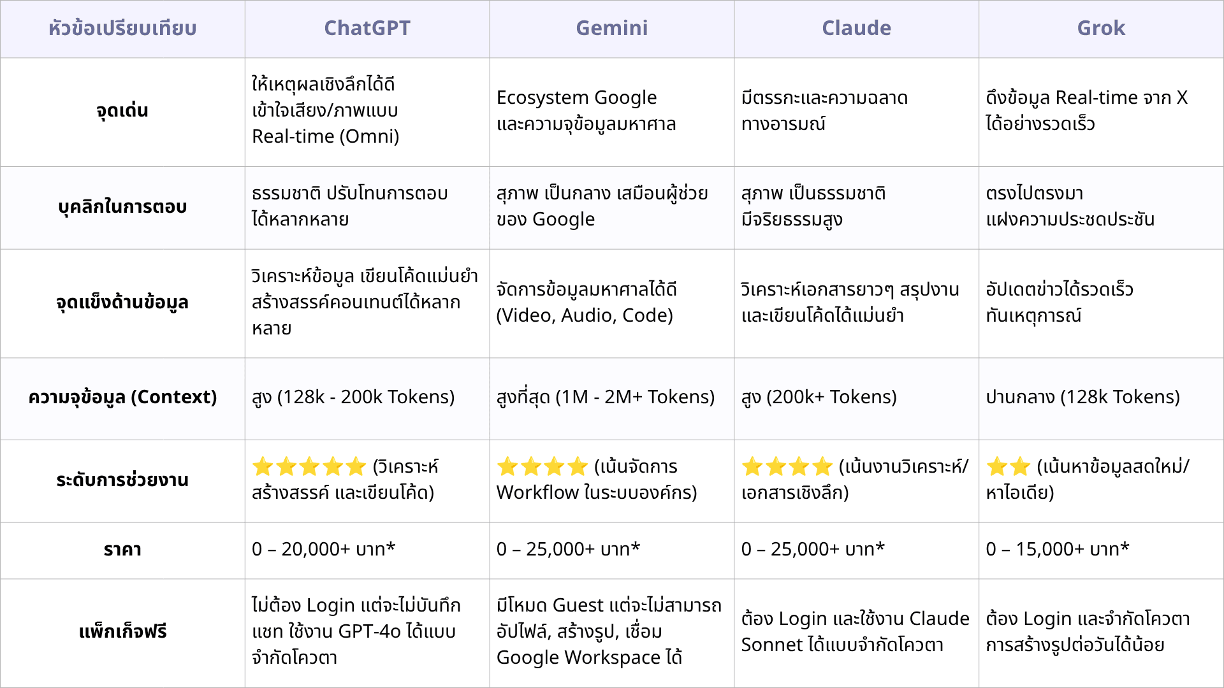Image resolution: width=1224 pixels, height=688 pixels.
Task: Select the ChatGPT column header
Action: pyautogui.click(x=367, y=28)
